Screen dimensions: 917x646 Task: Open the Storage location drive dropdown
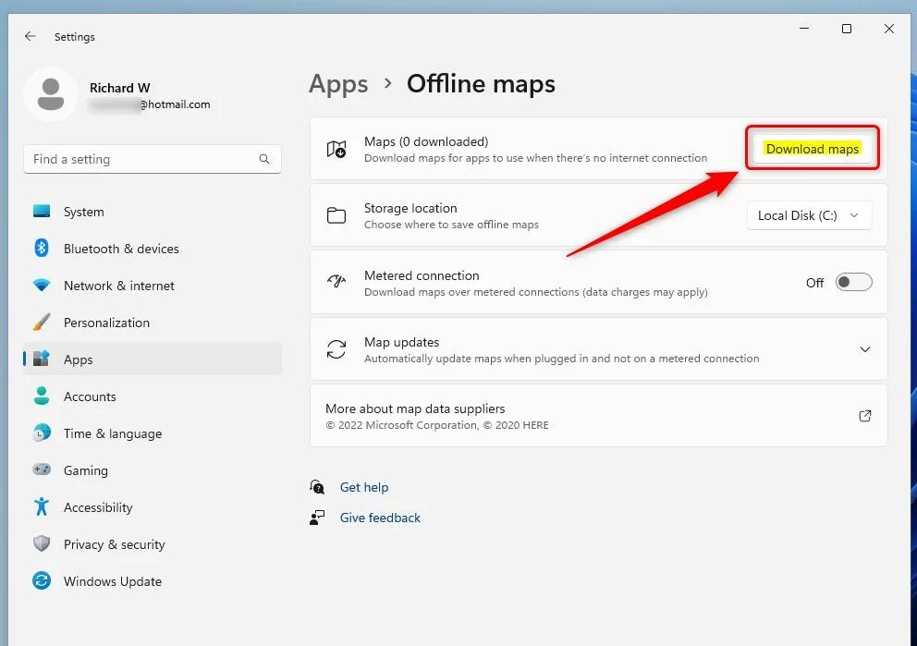pos(809,215)
